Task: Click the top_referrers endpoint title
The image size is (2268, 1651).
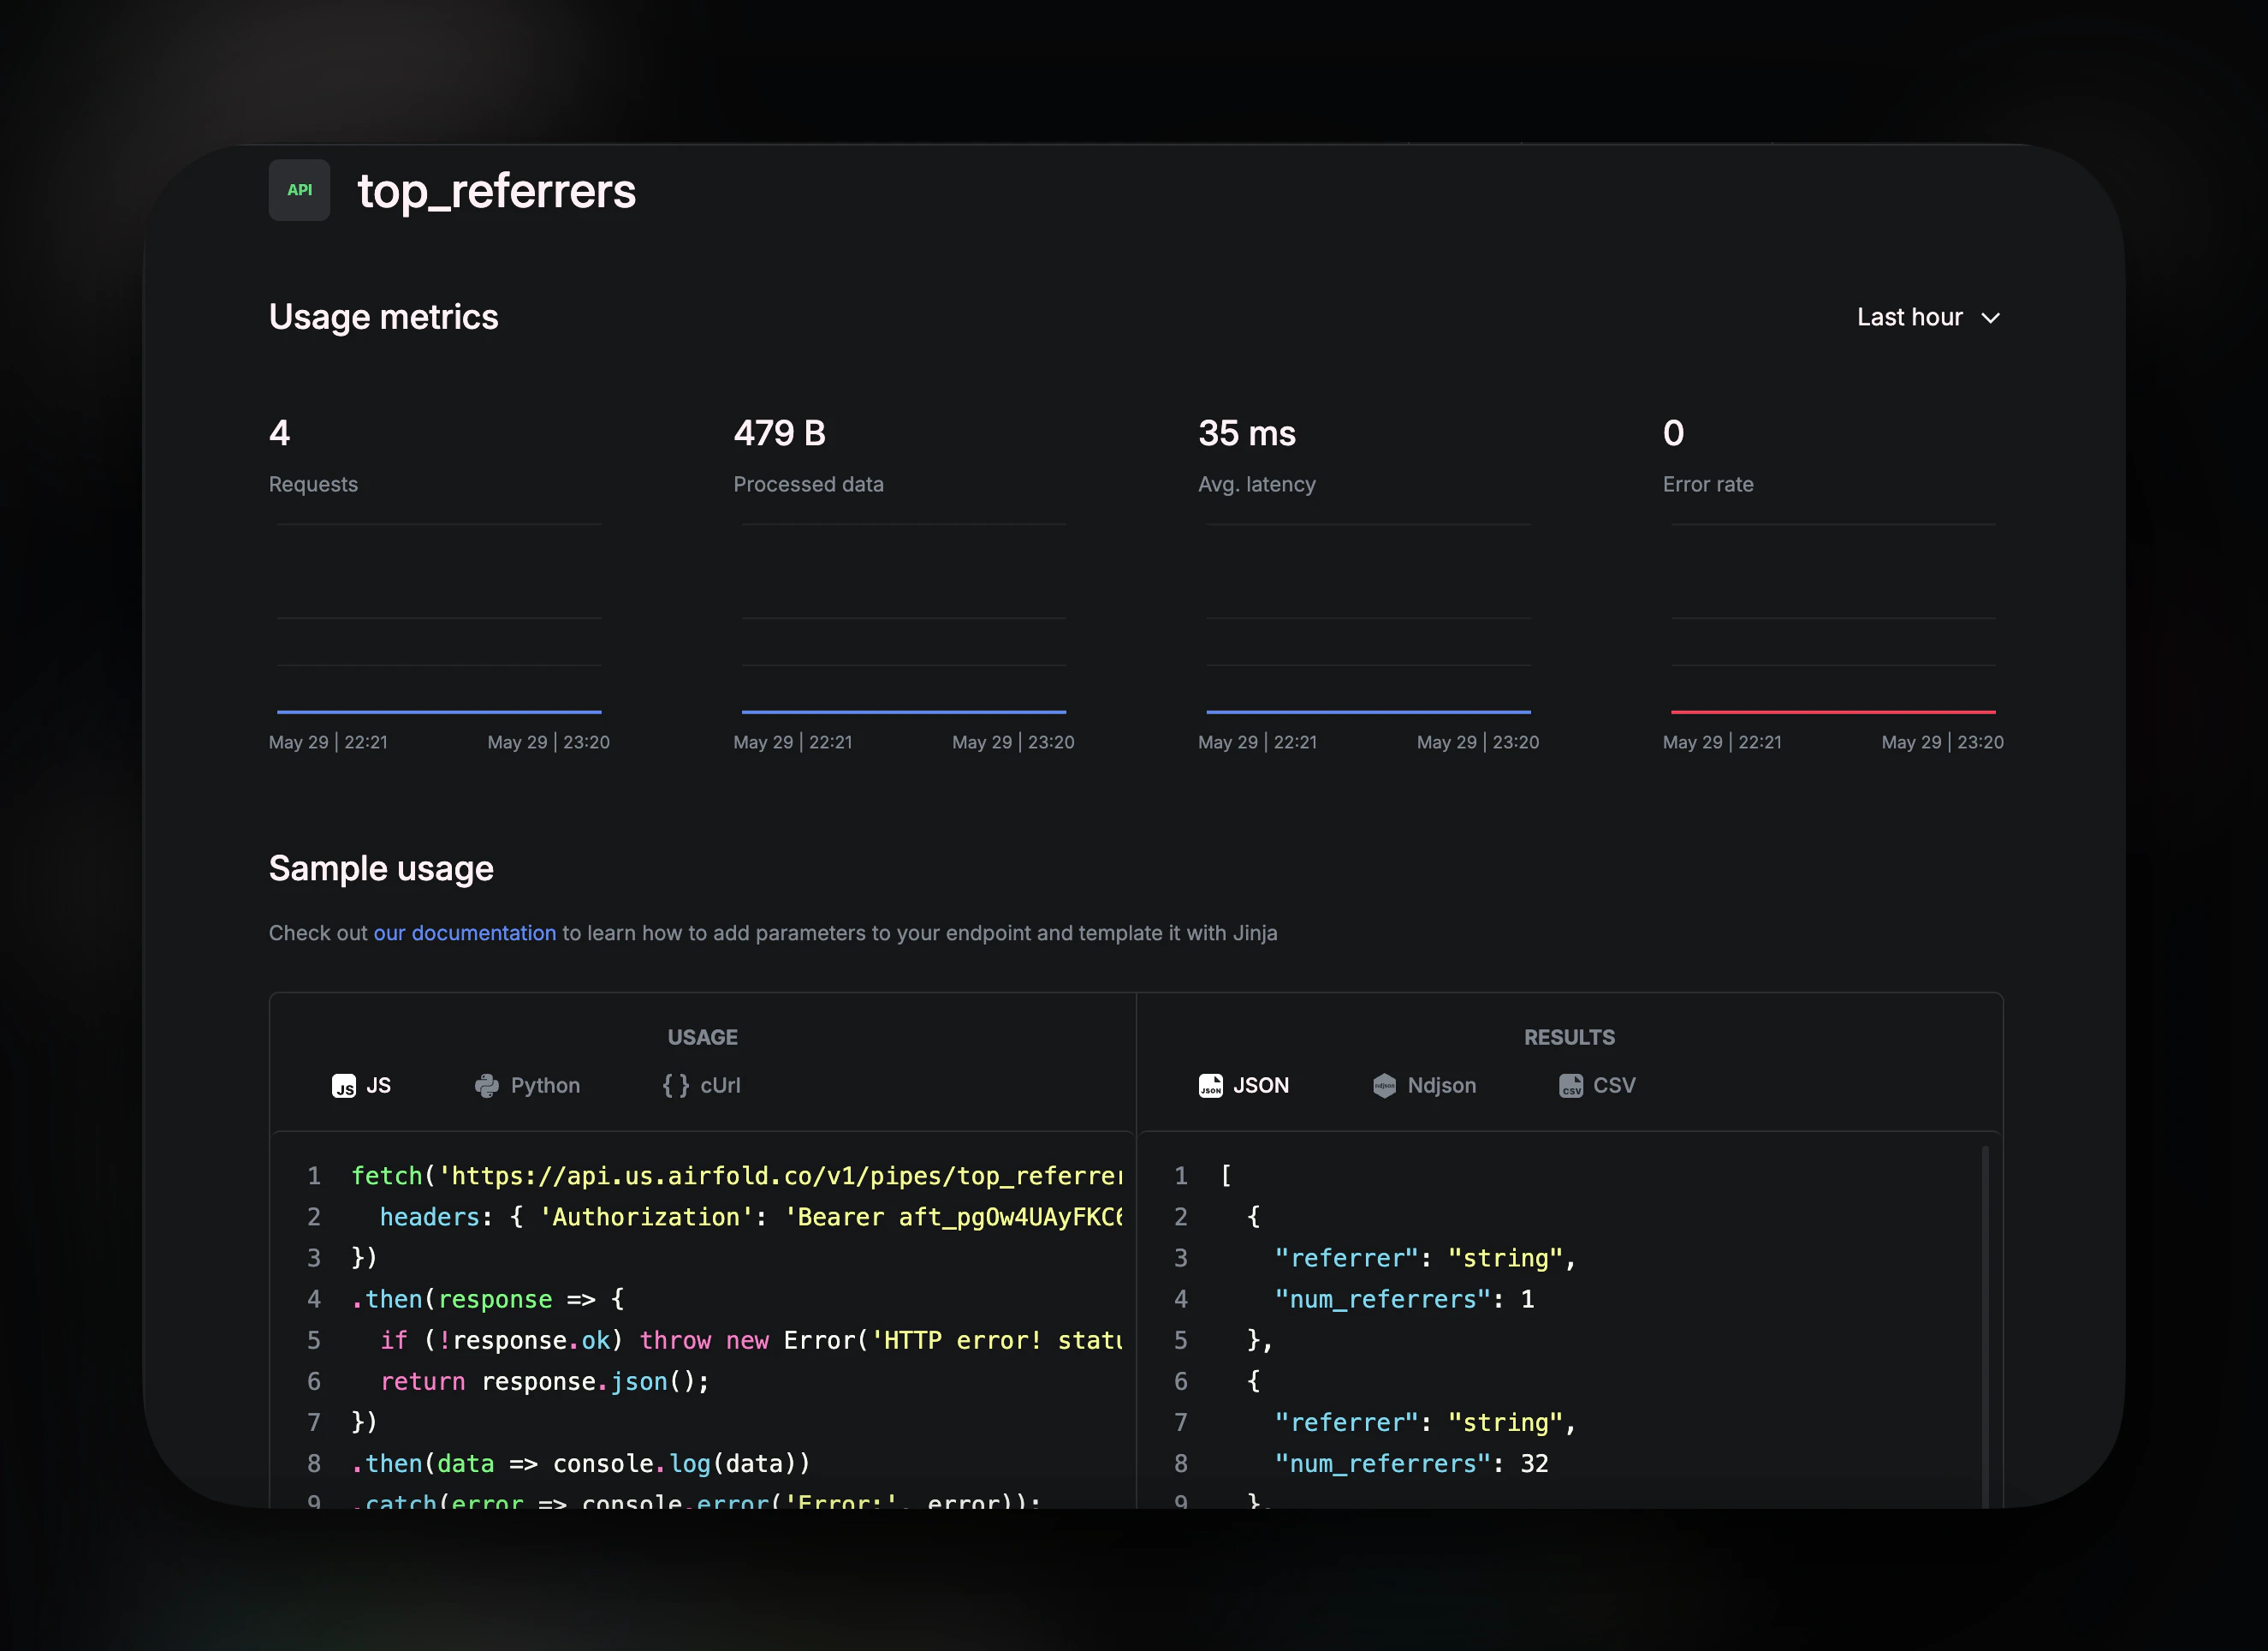Action: (x=496, y=191)
